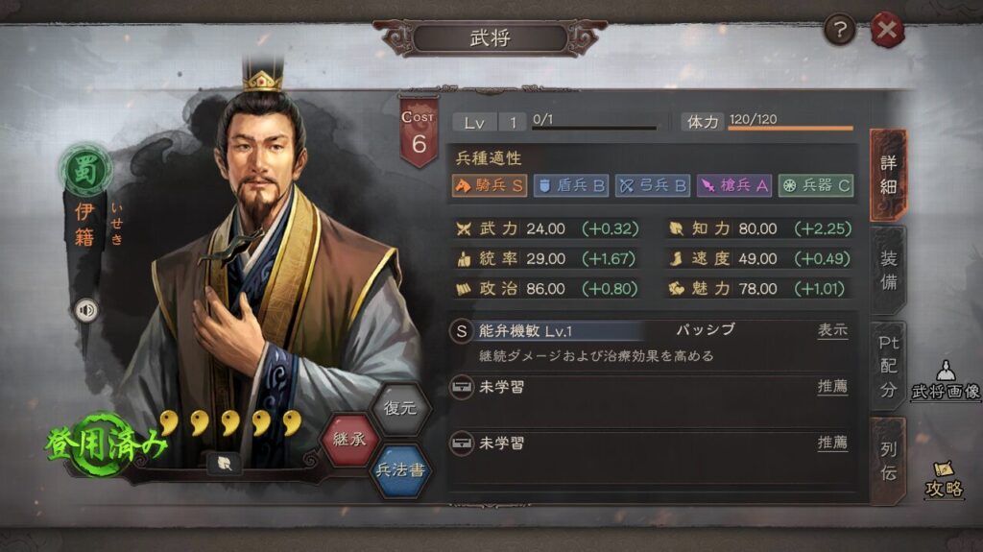Show details of 能弁機敏 skill via 表示
The image size is (983, 552).
(x=832, y=330)
